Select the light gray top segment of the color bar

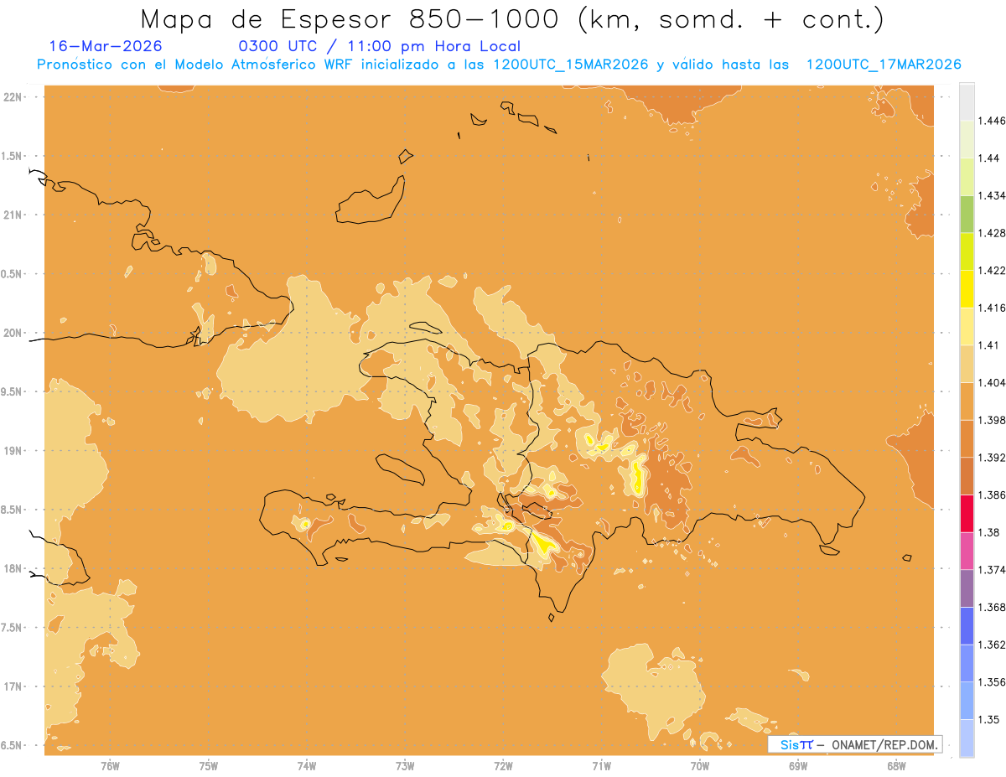coord(967,101)
